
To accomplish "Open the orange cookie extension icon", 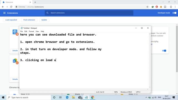I will click(161, 7).
